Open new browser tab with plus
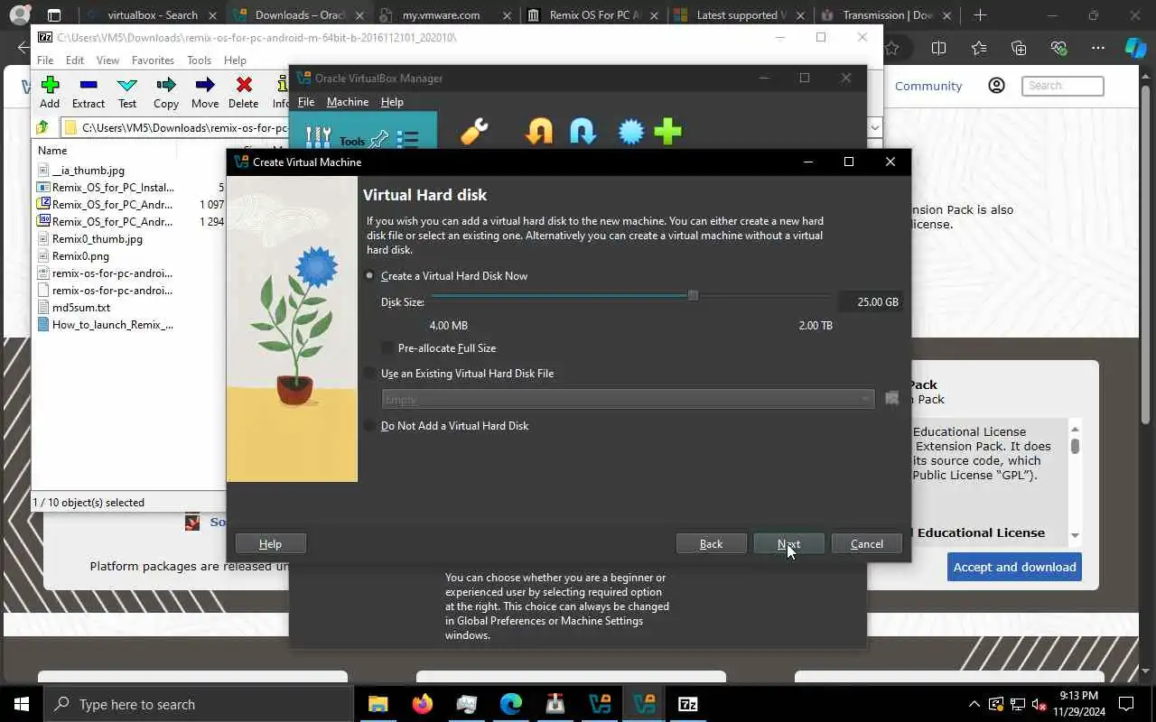 click(980, 15)
